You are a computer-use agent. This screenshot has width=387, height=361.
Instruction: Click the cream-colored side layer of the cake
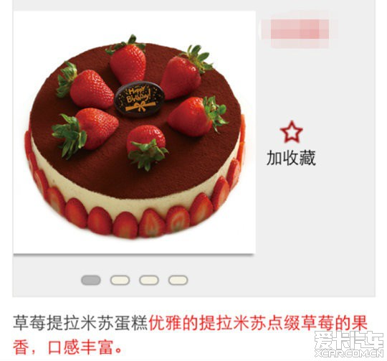point(133,203)
